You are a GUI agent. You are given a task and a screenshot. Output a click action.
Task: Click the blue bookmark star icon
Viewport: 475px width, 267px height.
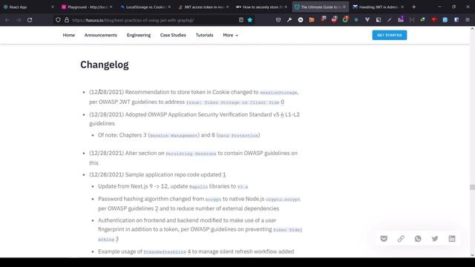(x=250, y=20)
